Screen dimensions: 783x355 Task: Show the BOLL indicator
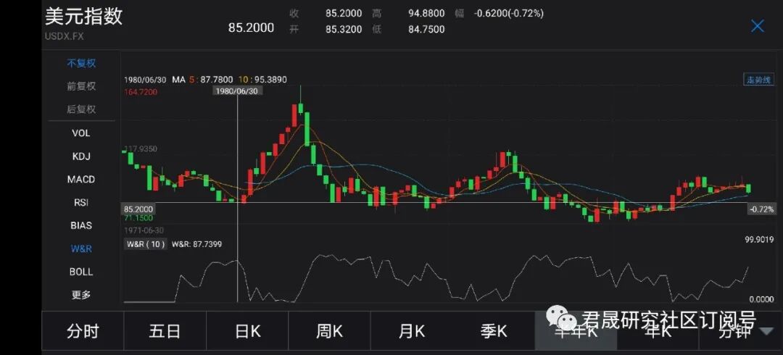click(81, 272)
